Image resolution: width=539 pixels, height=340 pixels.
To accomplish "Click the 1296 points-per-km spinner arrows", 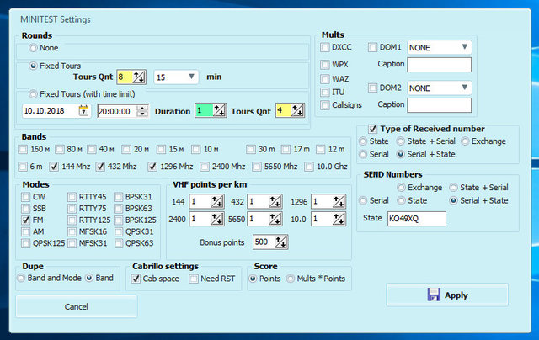I will click(339, 202).
